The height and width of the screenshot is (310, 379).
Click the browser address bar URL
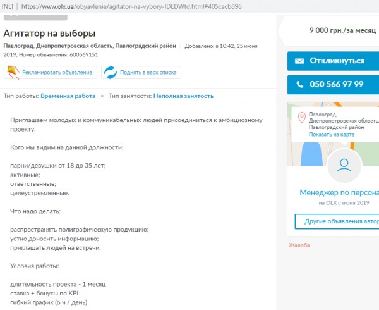(x=131, y=6)
